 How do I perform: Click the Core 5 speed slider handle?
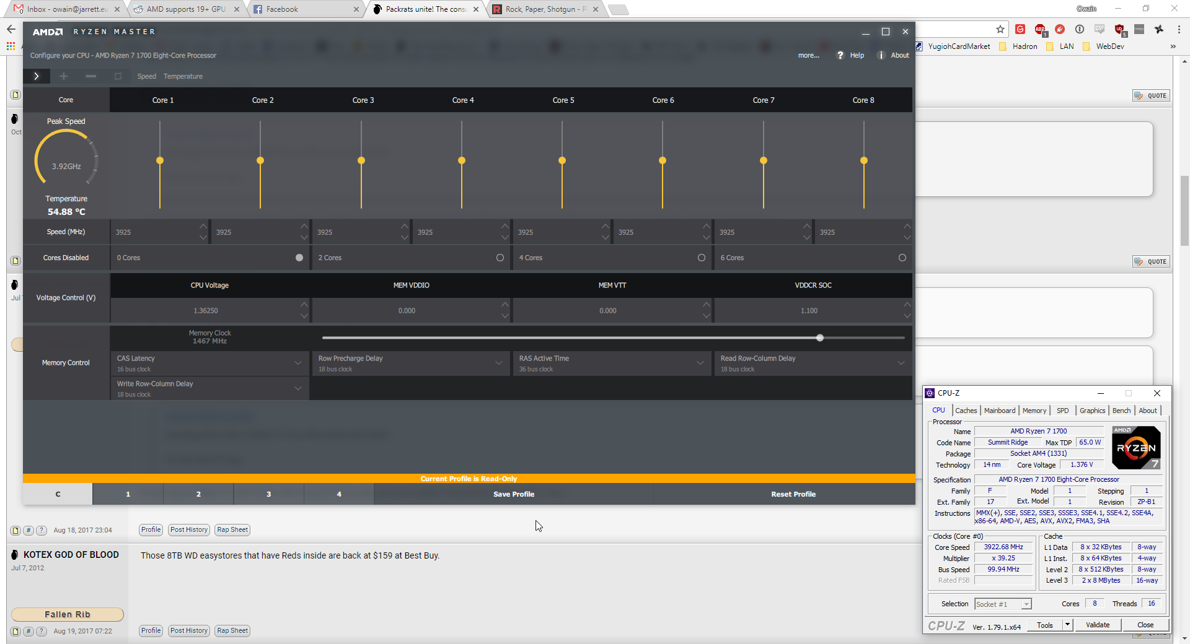coord(562,160)
